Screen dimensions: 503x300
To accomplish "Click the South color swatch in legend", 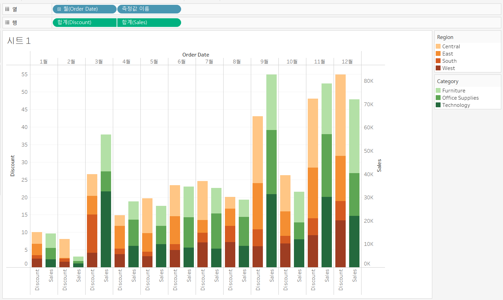I will tap(438, 61).
